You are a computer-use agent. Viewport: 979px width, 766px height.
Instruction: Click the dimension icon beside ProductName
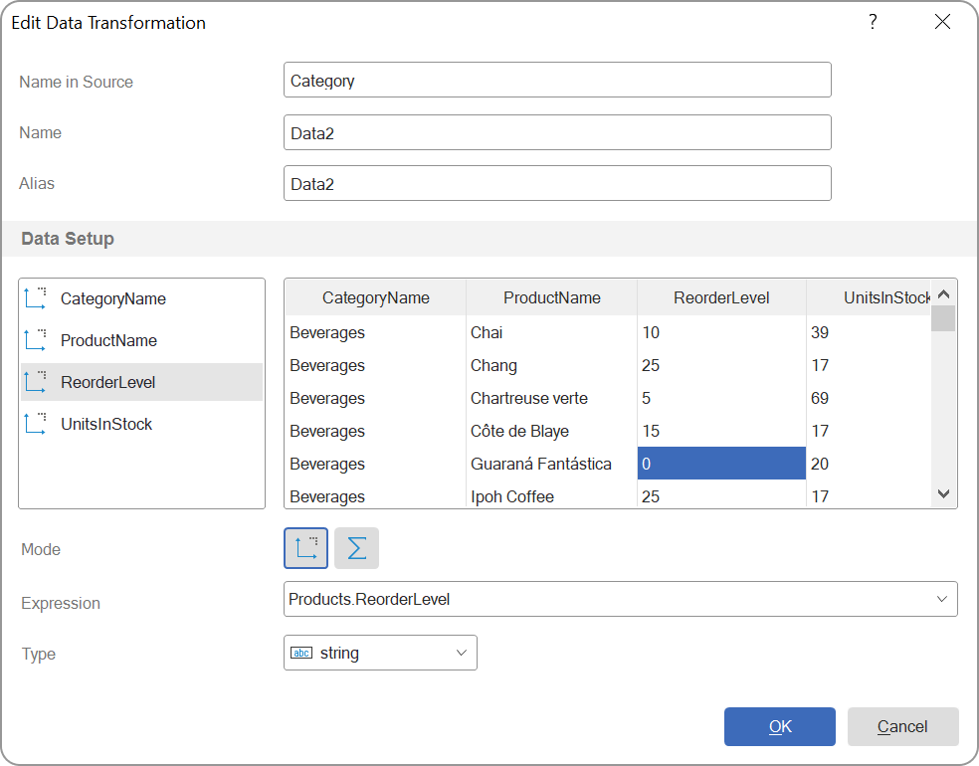(x=34, y=339)
